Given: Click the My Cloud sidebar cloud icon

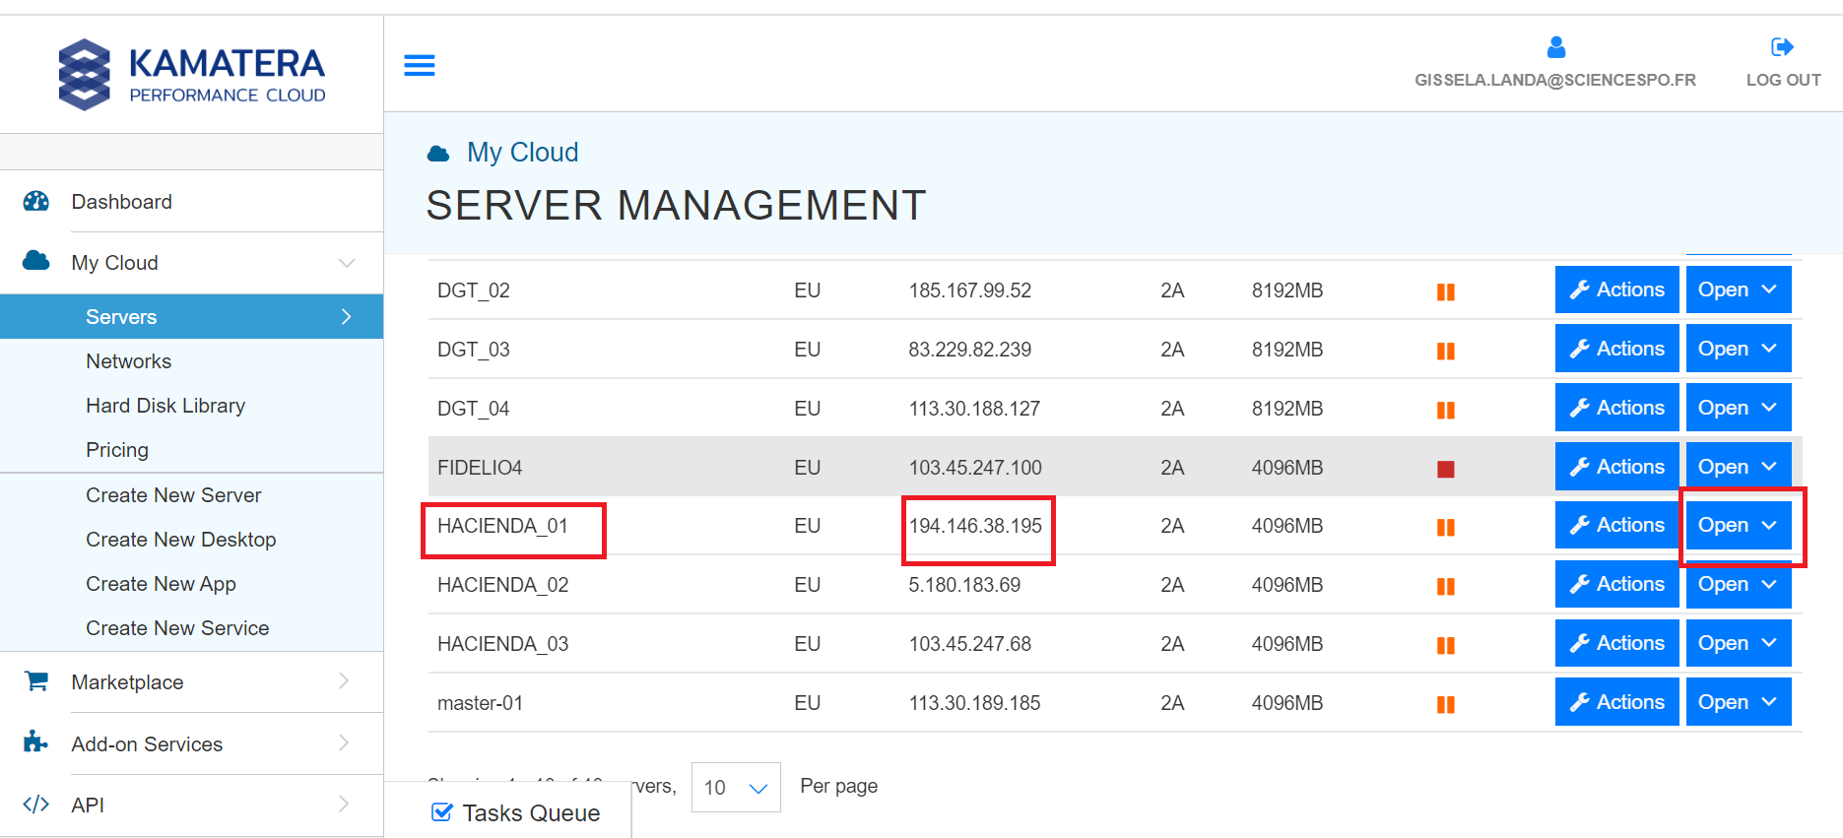Looking at the screenshot, I should click(36, 261).
